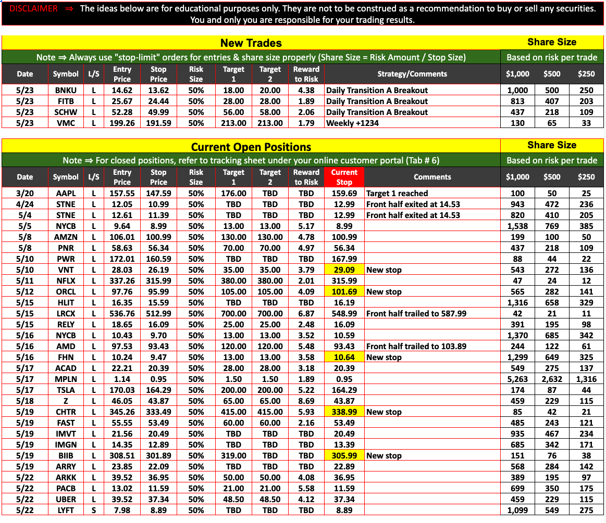Select the SCHW entry price 52.28
Screen dimensions: 606x523
click(x=122, y=112)
